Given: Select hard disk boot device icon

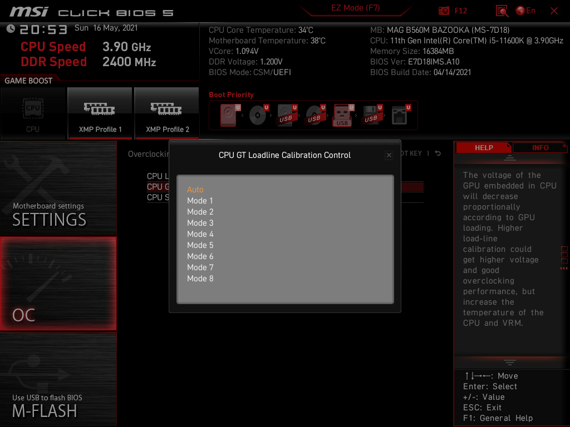Looking at the screenshot, I should (230, 115).
